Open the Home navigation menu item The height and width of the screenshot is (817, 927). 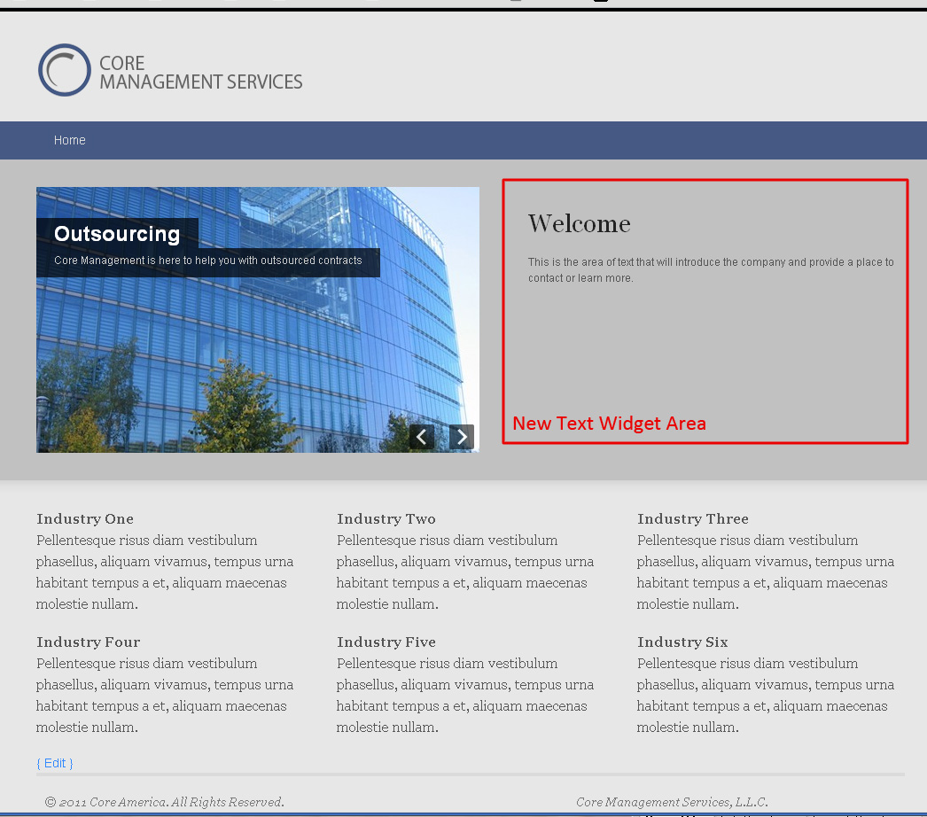pos(69,140)
